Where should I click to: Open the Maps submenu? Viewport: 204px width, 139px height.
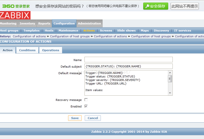145,31
